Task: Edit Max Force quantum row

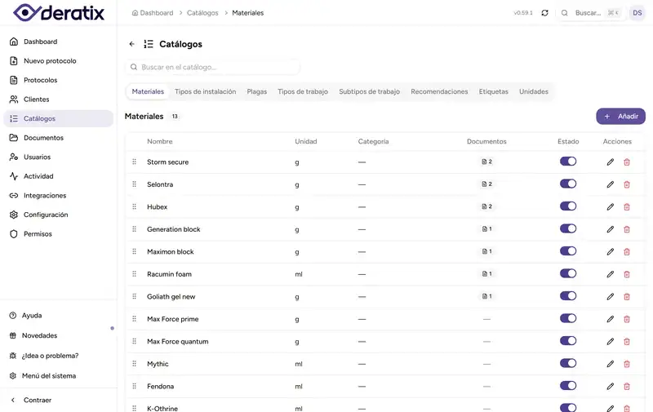Action: point(610,342)
